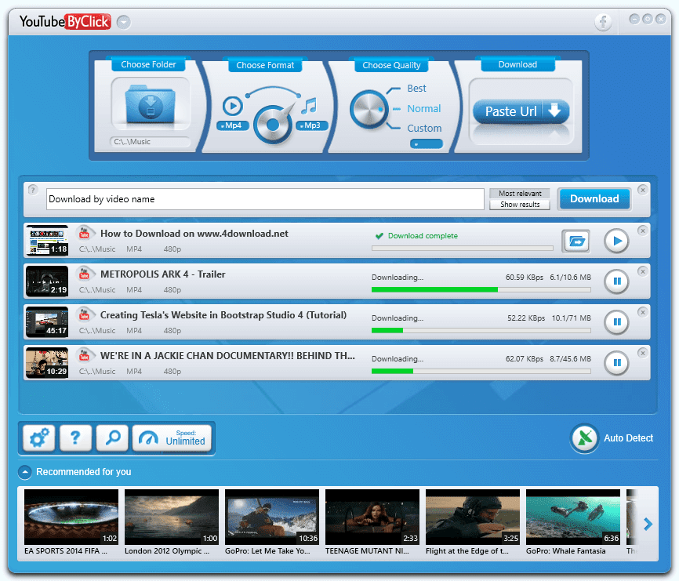The image size is (679, 581).
Task: Click the Mp3 music note icon
Action: [309, 106]
